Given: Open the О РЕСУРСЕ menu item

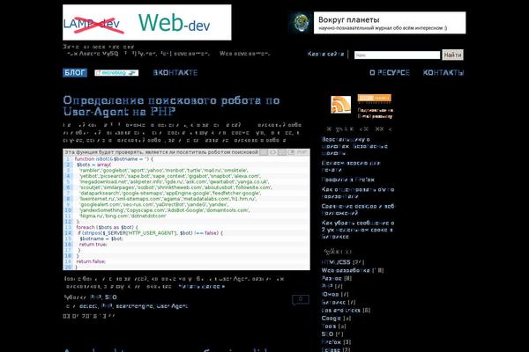Looking at the screenshot, I should tap(390, 73).
